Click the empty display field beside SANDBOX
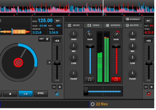 coord(94,19)
